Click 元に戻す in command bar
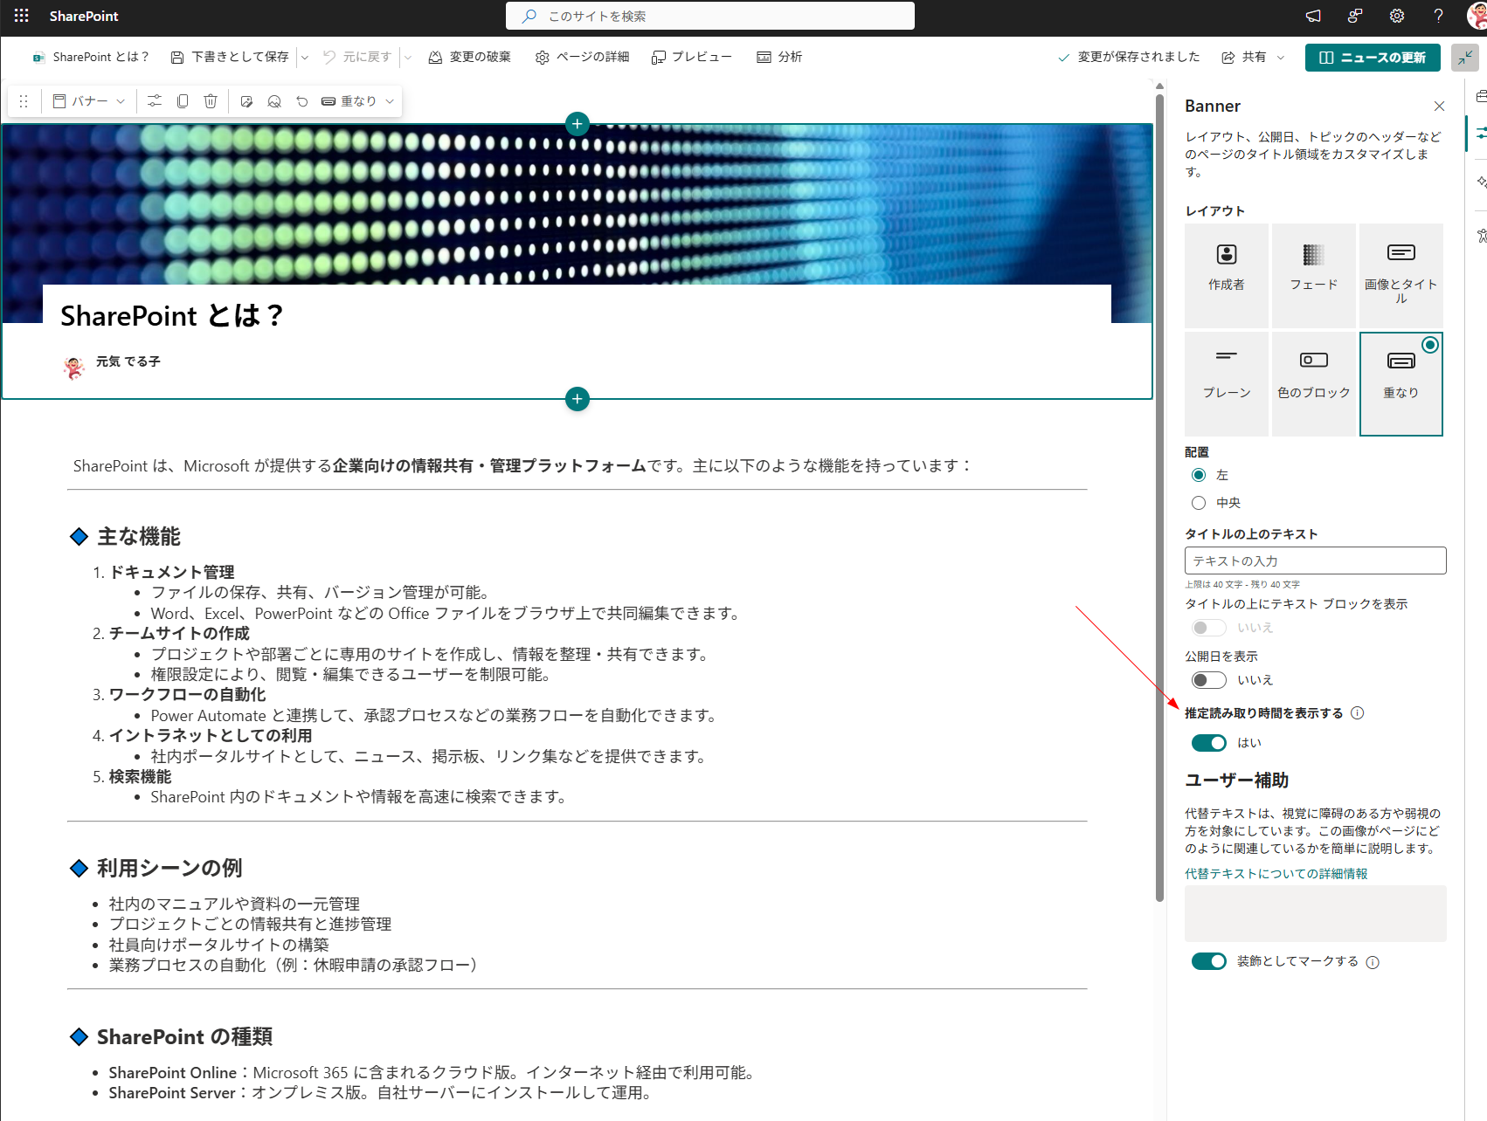Image resolution: width=1487 pixels, height=1121 pixels. pos(356,58)
